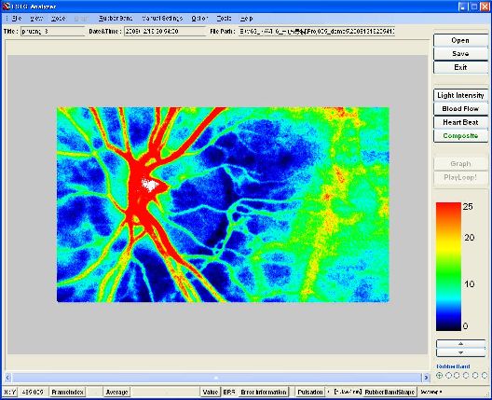Select the Heart Beat view button

[460, 122]
